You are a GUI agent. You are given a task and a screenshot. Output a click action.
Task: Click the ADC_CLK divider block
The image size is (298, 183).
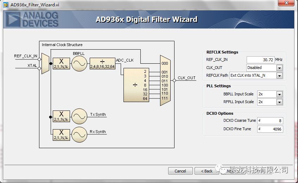(x=102, y=63)
